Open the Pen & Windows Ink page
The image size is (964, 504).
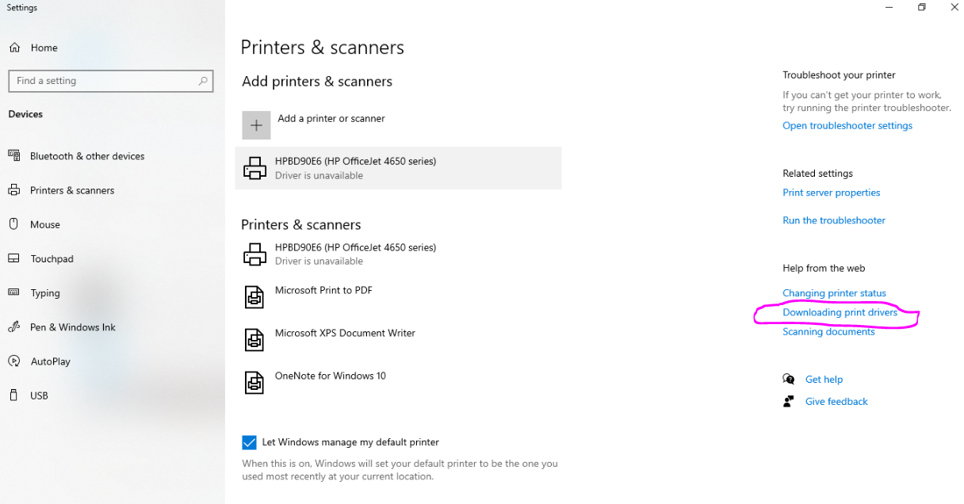click(73, 327)
